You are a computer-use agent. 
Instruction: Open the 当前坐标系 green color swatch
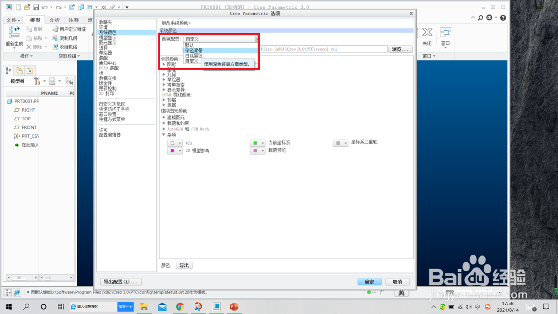pos(258,143)
